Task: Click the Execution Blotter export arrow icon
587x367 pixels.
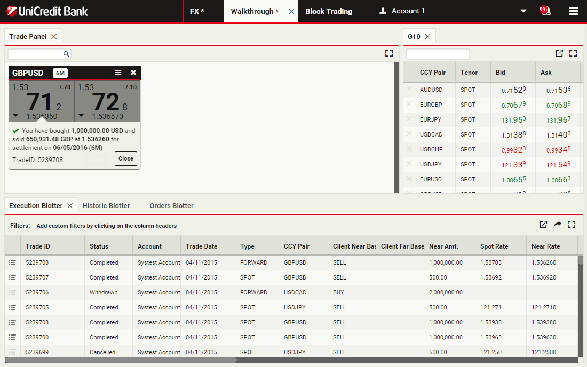Action: [557, 225]
